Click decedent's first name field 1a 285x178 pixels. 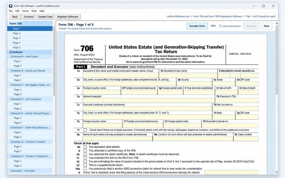pos(121,75)
